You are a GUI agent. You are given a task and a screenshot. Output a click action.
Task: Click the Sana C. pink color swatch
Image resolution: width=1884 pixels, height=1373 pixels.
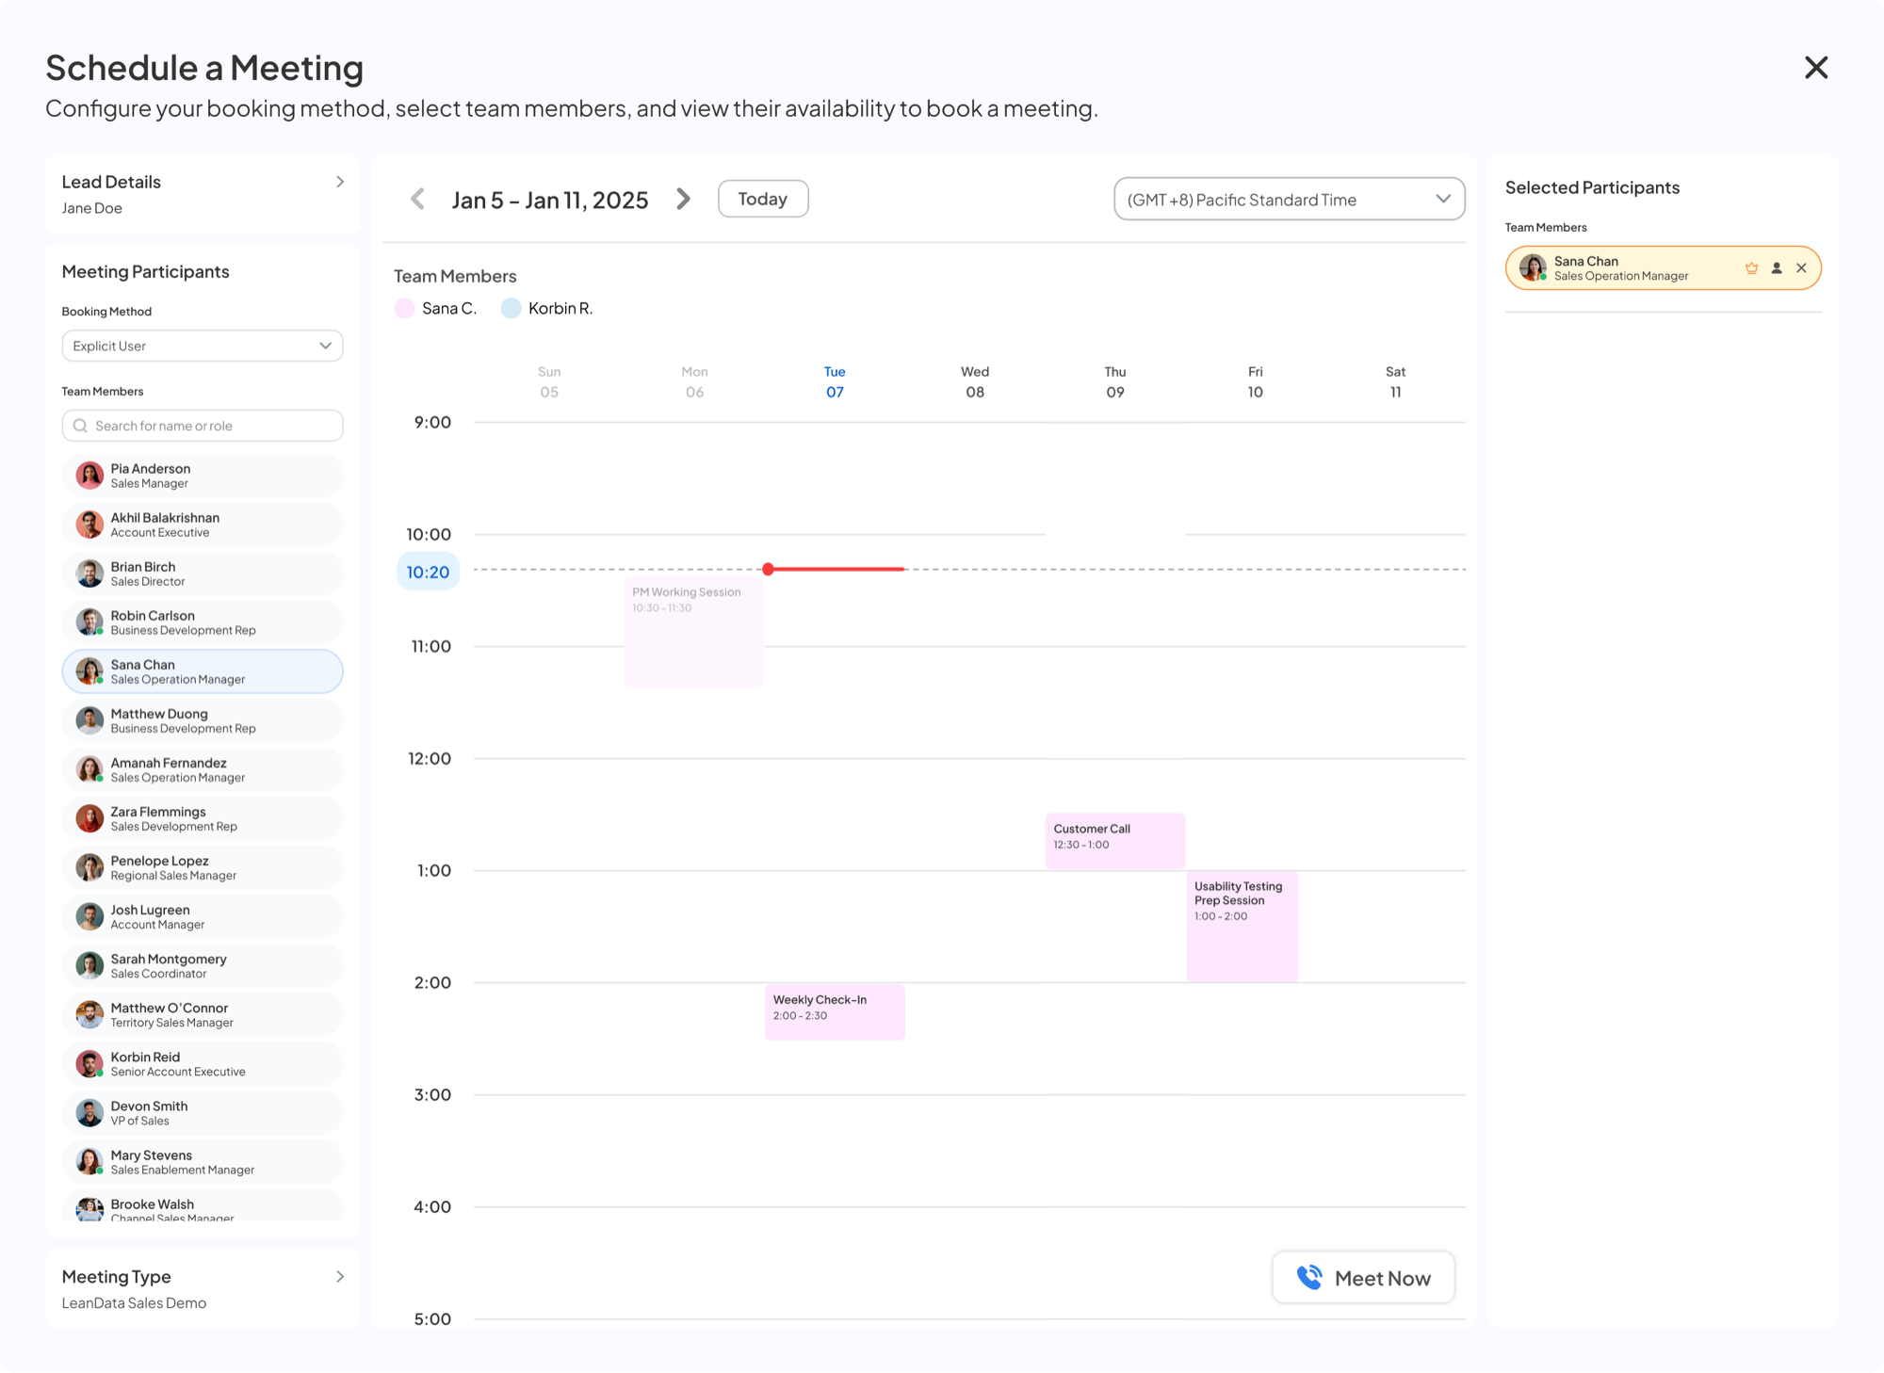(404, 308)
